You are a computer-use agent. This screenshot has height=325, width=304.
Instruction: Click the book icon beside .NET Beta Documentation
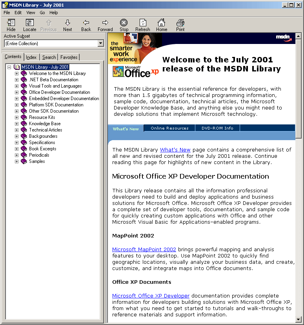tap(24, 80)
